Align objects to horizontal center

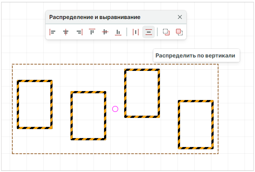coord(66,32)
